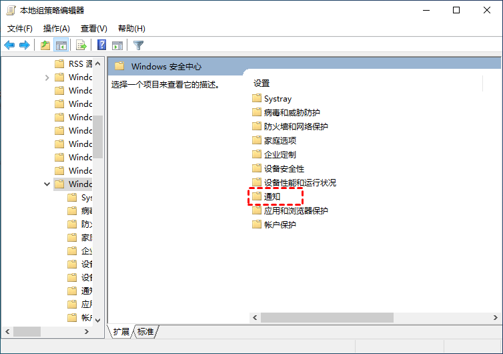Click the Export list toolbar icon
The height and width of the screenshot is (354, 503).
[81, 45]
